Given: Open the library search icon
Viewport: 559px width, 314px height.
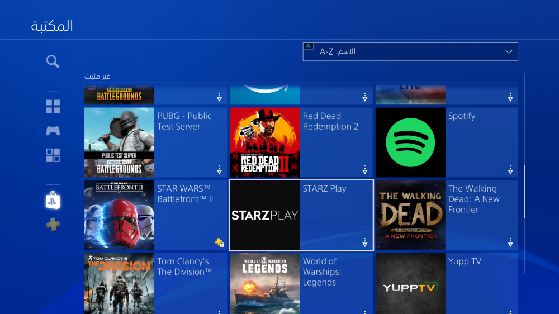Looking at the screenshot, I should [53, 61].
